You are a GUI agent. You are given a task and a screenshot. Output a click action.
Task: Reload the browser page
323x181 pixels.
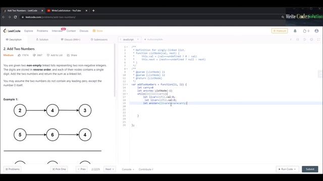click(15, 17)
